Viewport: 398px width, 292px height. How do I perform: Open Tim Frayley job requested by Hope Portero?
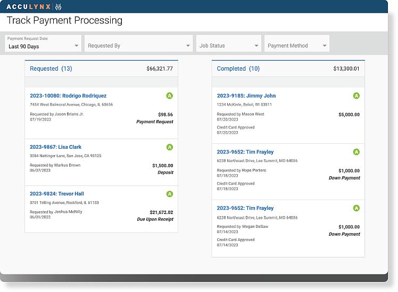click(x=245, y=152)
